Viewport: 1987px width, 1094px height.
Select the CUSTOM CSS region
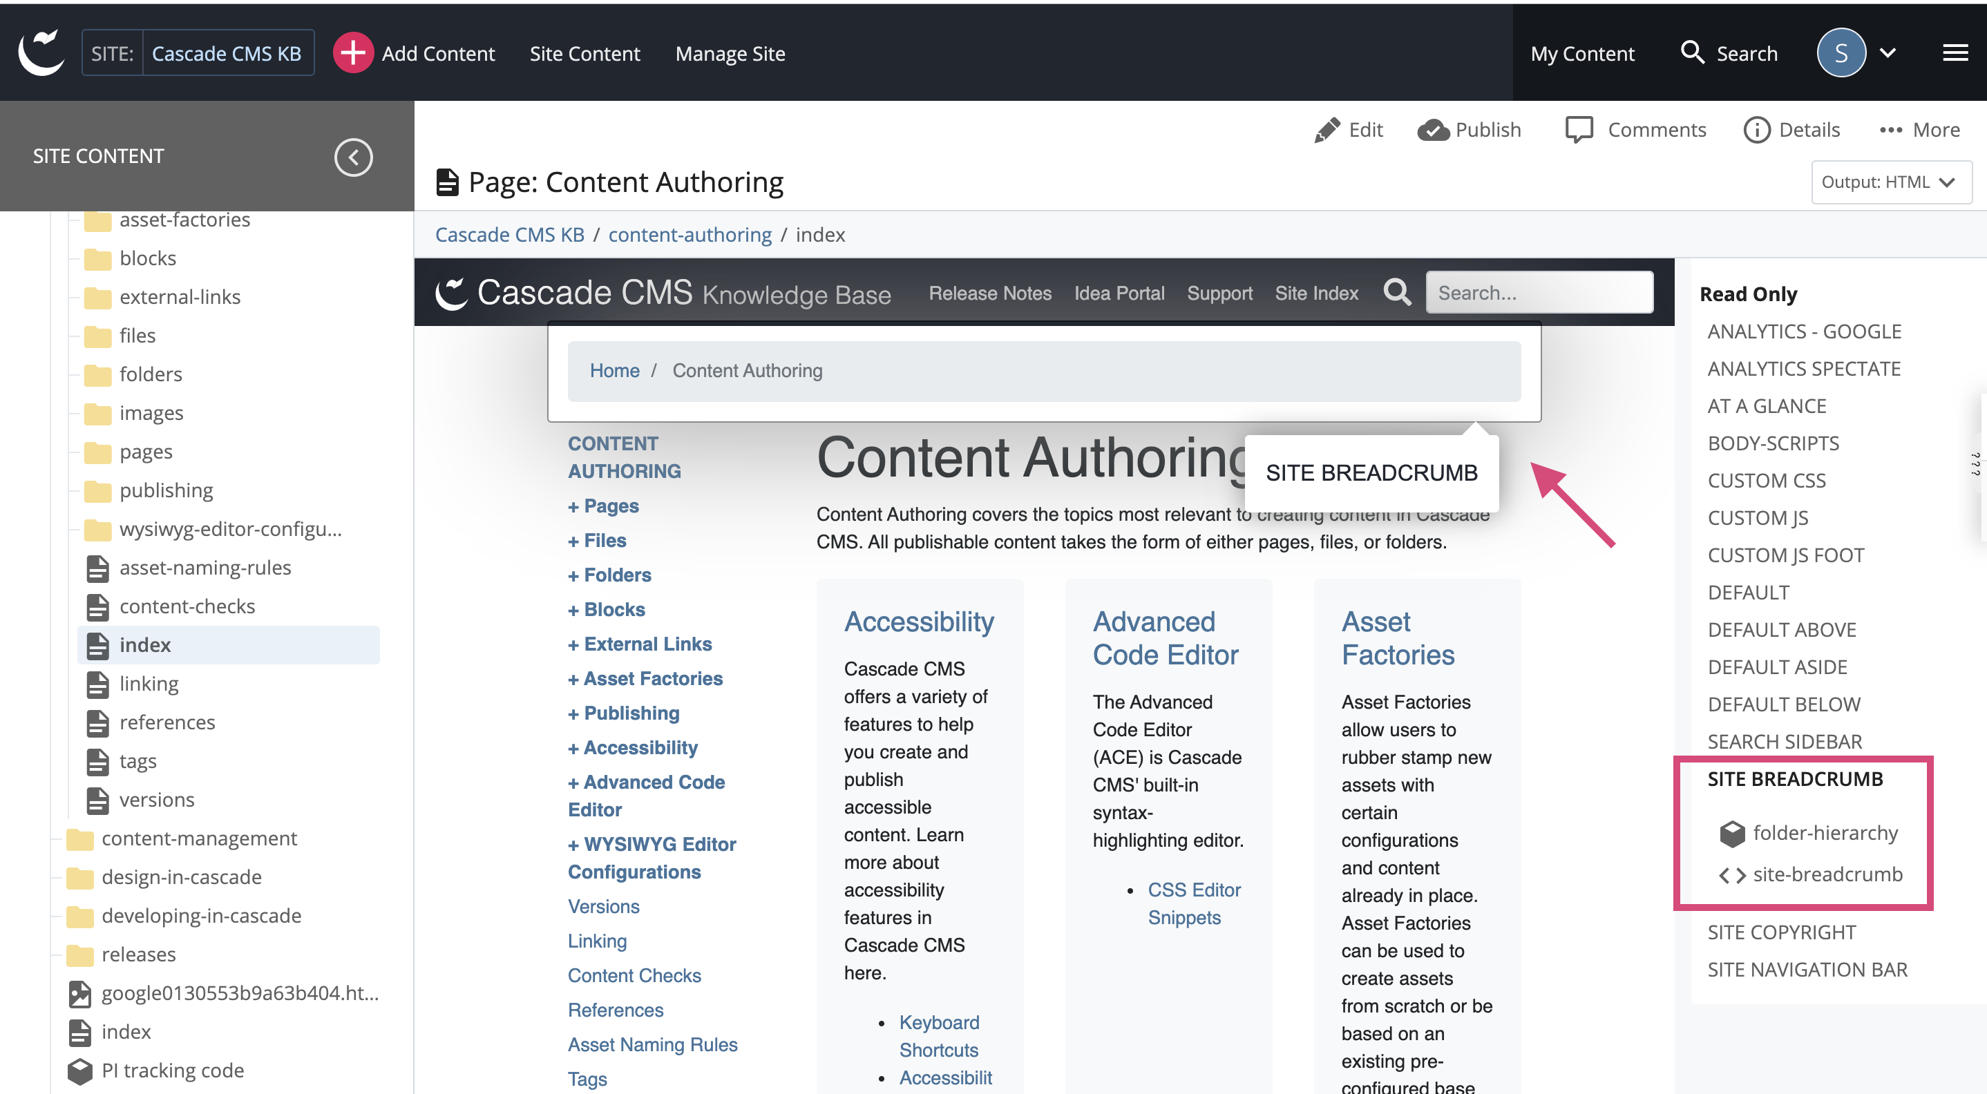[1767, 480]
